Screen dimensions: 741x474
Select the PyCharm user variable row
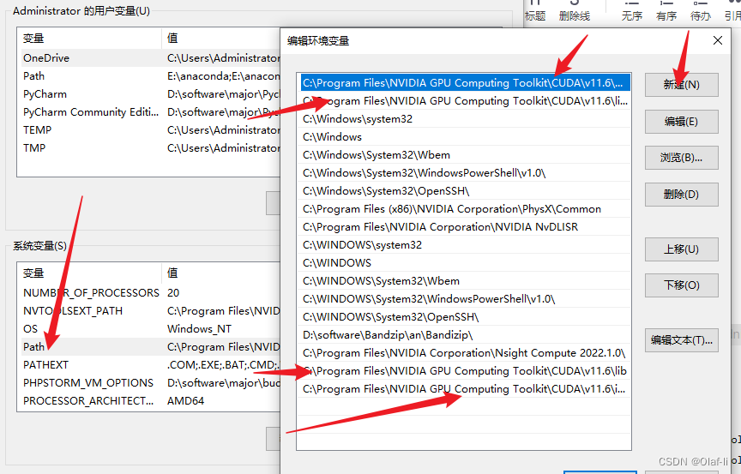(151, 94)
